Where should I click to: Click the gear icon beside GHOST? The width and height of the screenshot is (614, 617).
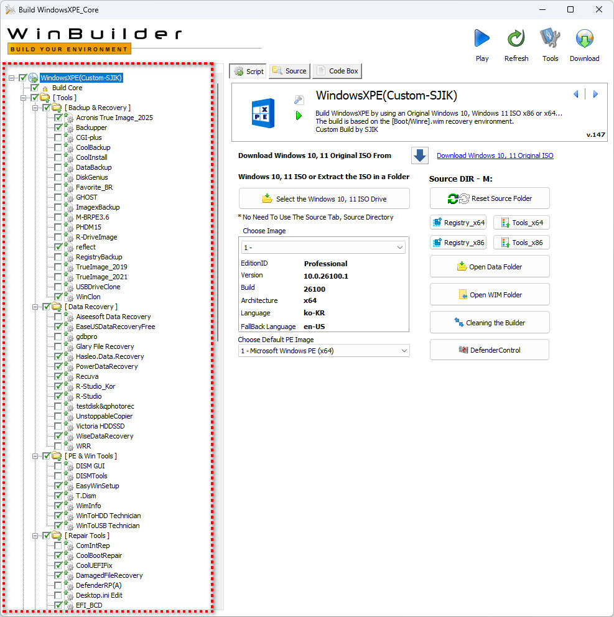tap(69, 198)
